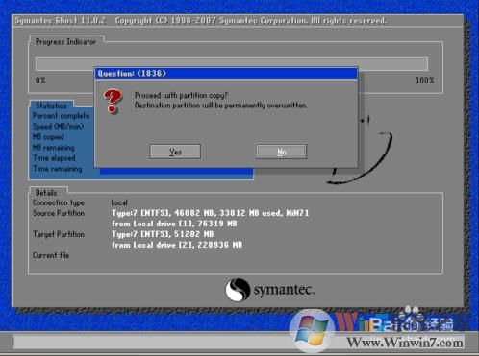This screenshot has width=479, height=356.
Task: Click the Question (1836) dialog title bar
Action: (x=226, y=73)
